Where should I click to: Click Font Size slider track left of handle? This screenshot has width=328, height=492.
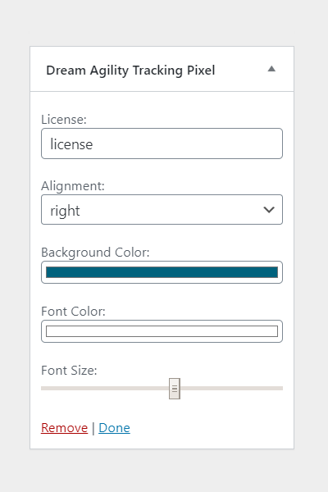coord(105,389)
